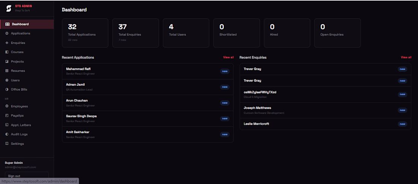
Task: Open Resumes using its sidebar icon
Action: click(7, 71)
